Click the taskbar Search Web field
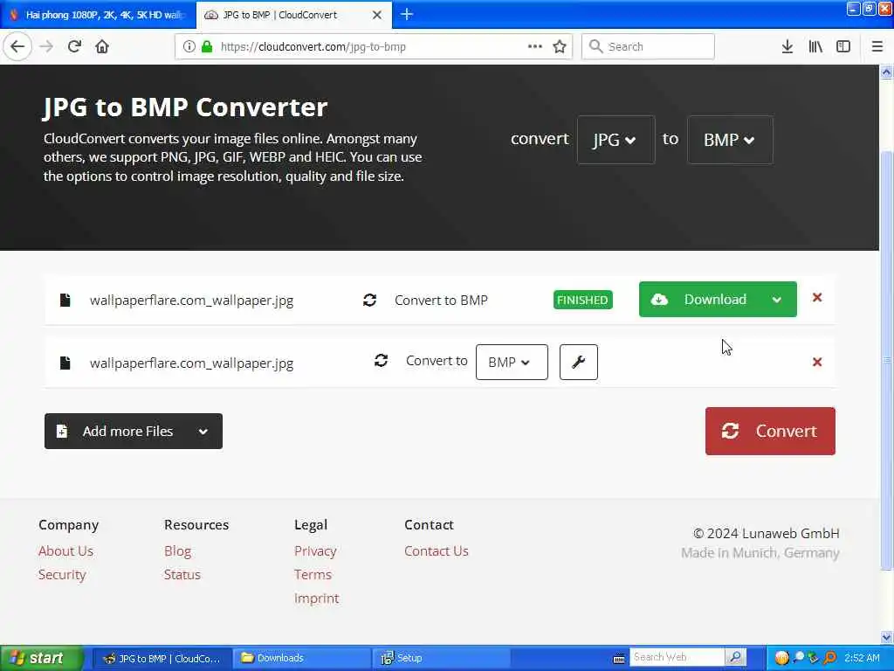This screenshot has height=671, width=894. coord(677,657)
